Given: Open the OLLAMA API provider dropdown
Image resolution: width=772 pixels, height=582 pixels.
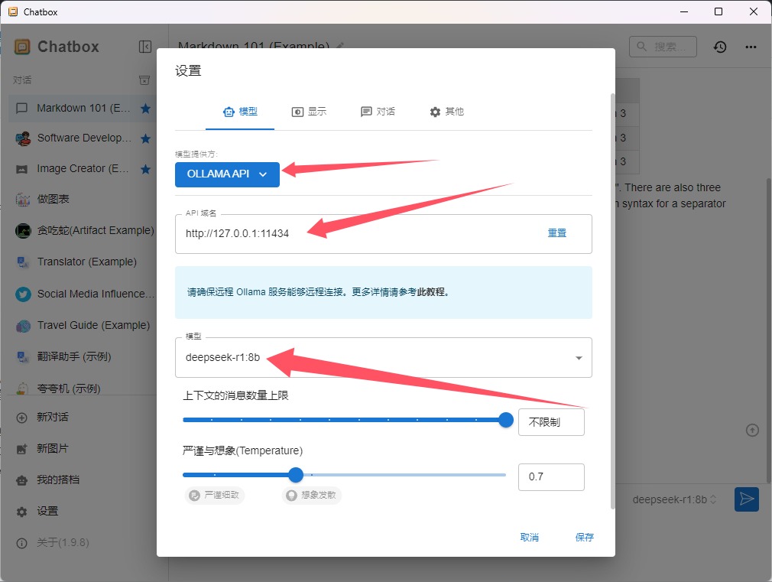Looking at the screenshot, I should [227, 174].
